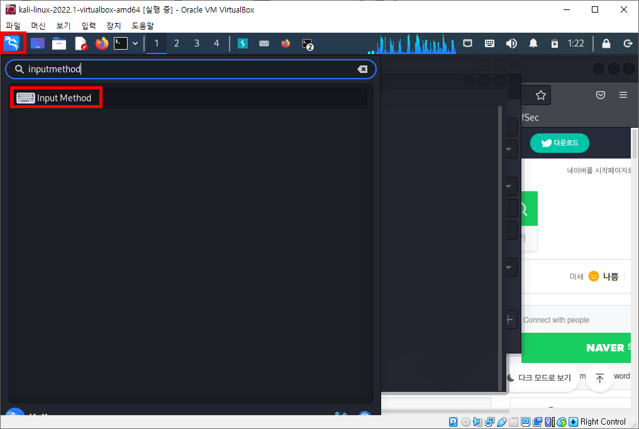Click the Firefox page vertical scrollbar
639x429 pixels.
[634, 143]
